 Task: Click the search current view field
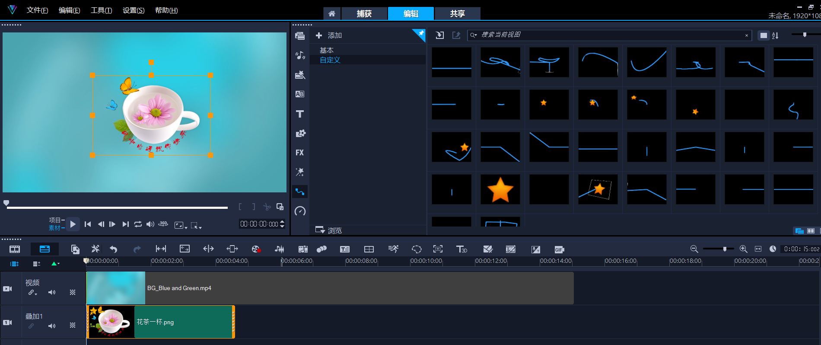click(x=610, y=35)
